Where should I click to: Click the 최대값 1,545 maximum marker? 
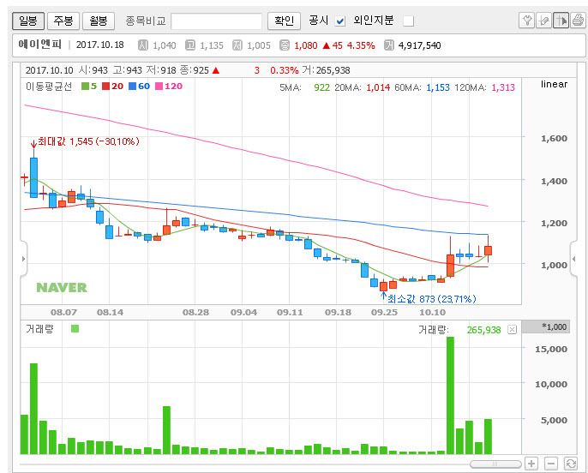86,141
